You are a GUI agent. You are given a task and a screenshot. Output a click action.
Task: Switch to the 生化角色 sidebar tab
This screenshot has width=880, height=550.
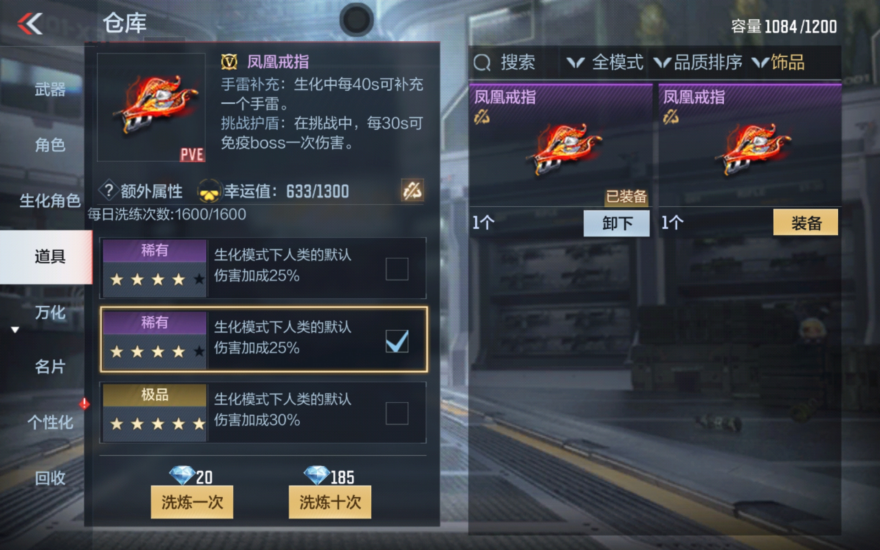pyautogui.click(x=50, y=200)
